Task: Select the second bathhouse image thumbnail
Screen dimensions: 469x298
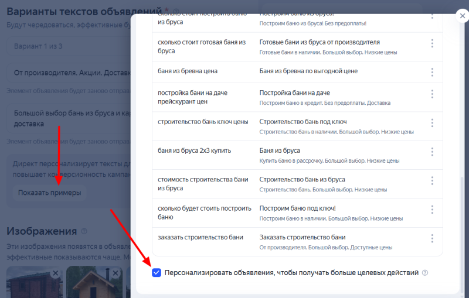Action: point(94,282)
